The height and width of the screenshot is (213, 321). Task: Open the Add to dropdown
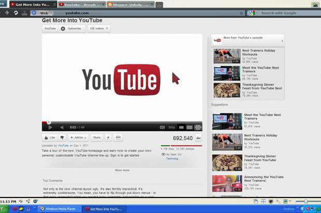coord(78,138)
